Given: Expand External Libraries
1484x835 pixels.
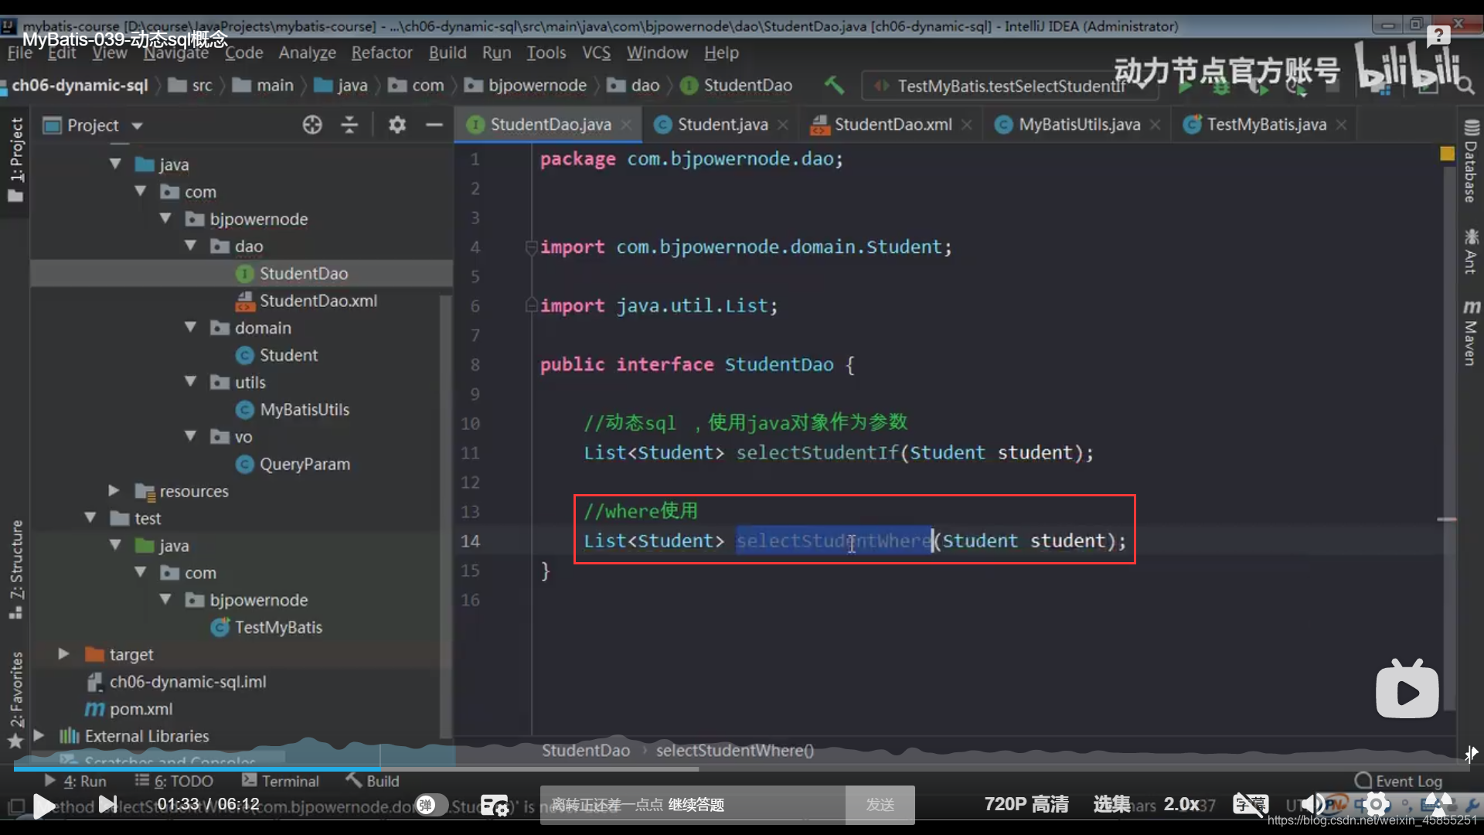Looking at the screenshot, I should click(x=39, y=735).
